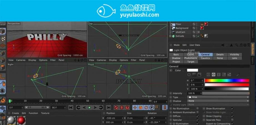The width and height of the screenshot is (256, 125).
Task: Switch to the Coord. tab
Action: (x=191, y=54)
